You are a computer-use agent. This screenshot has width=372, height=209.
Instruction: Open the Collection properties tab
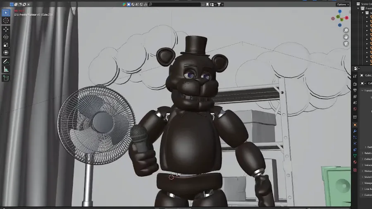click(x=355, y=117)
